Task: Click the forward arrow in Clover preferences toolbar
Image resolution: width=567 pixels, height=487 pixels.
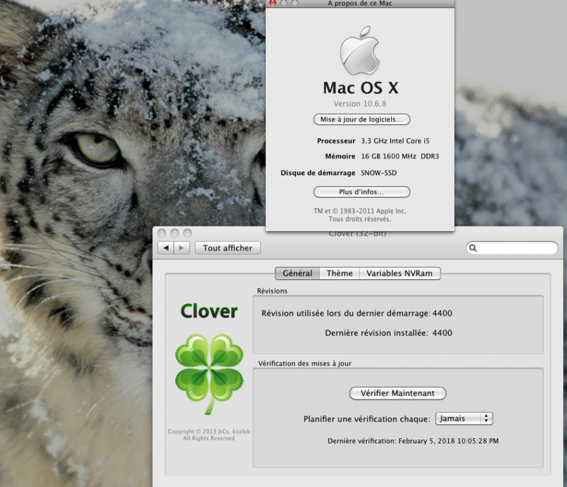Action: click(x=182, y=248)
